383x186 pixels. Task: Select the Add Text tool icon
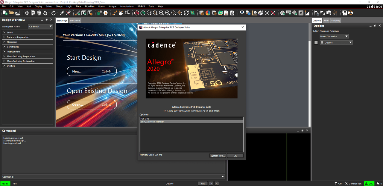click(84, 13)
